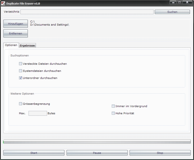Select the D:\Documents and Settings\ entry

click(x=49, y=25)
